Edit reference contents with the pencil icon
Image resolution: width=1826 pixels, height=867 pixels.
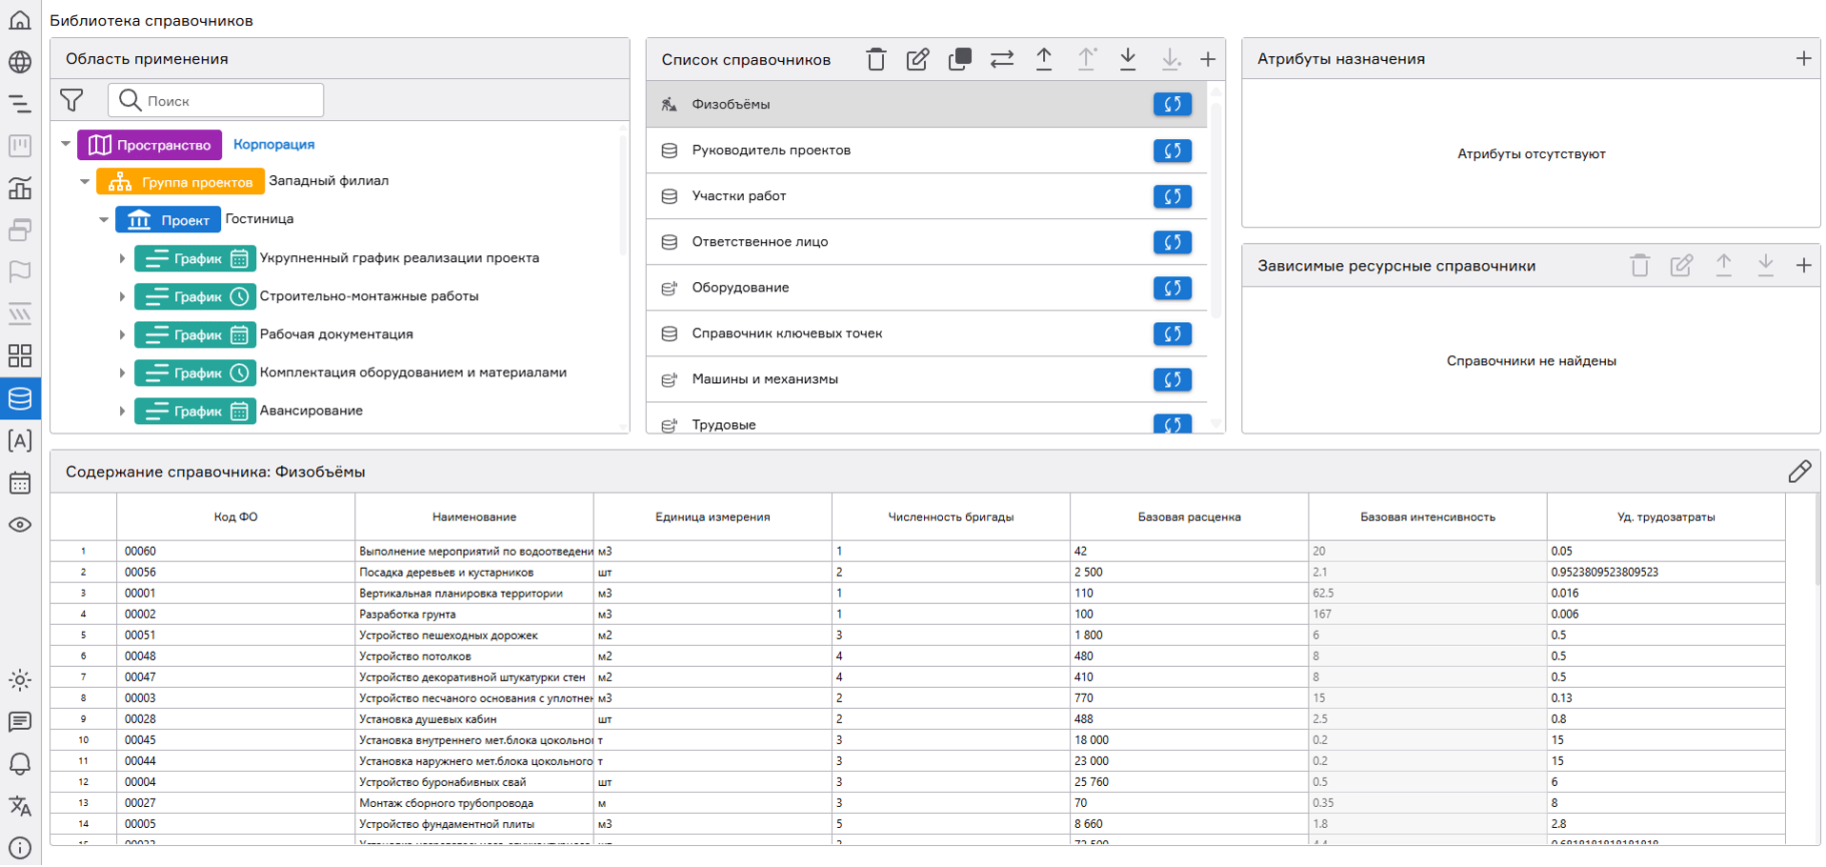[x=1798, y=472]
